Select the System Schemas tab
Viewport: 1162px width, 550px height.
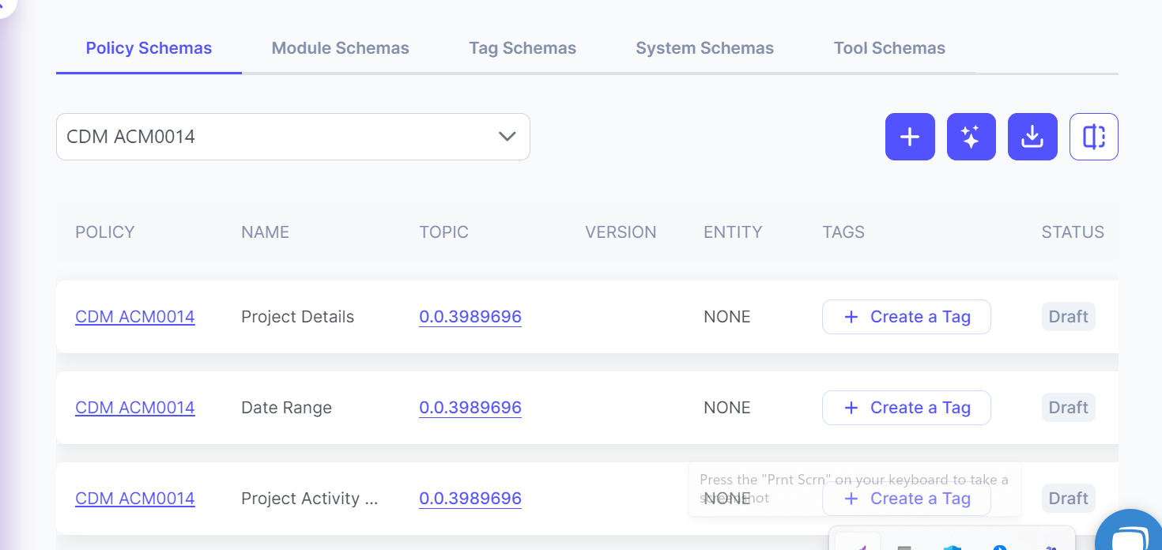click(x=704, y=48)
